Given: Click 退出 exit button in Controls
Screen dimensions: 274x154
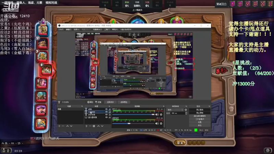Looking at the screenshot, I should pyautogui.click(x=200, y=125).
